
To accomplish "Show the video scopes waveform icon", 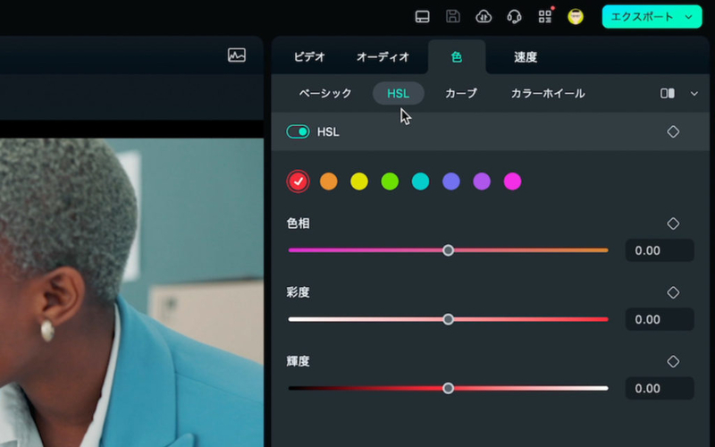I will [x=237, y=55].
